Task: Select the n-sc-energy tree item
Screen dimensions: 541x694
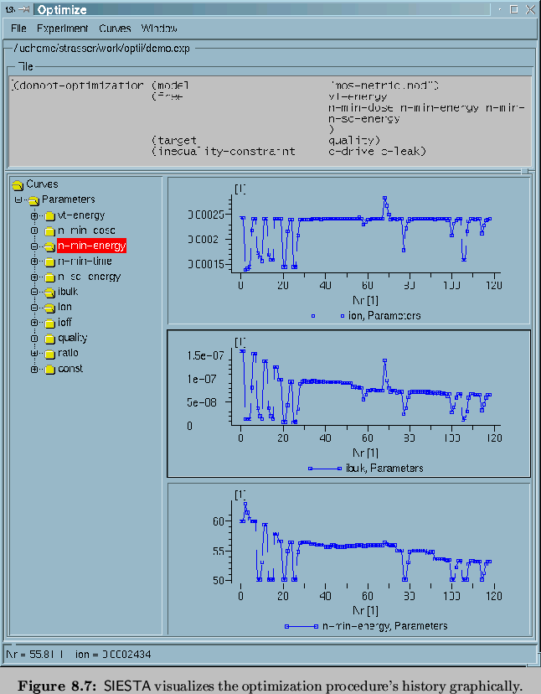Action: 89,277
